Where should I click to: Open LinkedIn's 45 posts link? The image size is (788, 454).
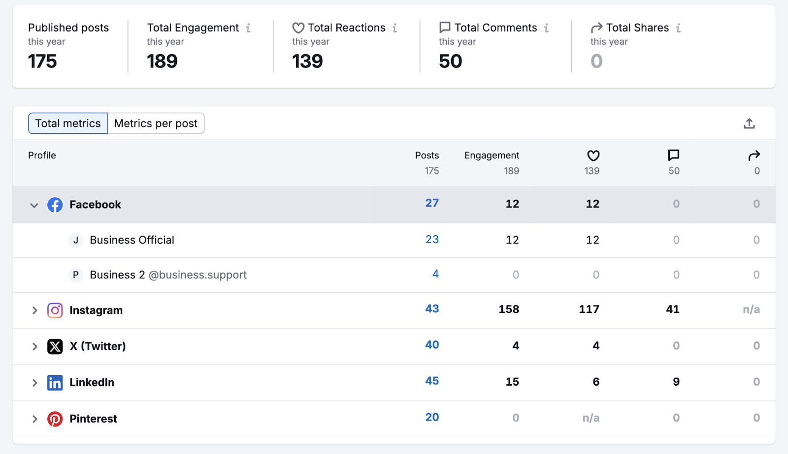432,381
